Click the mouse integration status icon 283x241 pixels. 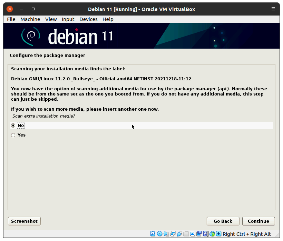pos(212,234)
